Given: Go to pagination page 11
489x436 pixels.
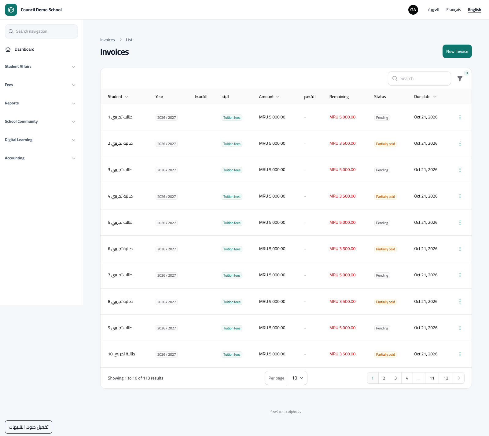Looking at the screenshot, I should click(x=432, y=378).
